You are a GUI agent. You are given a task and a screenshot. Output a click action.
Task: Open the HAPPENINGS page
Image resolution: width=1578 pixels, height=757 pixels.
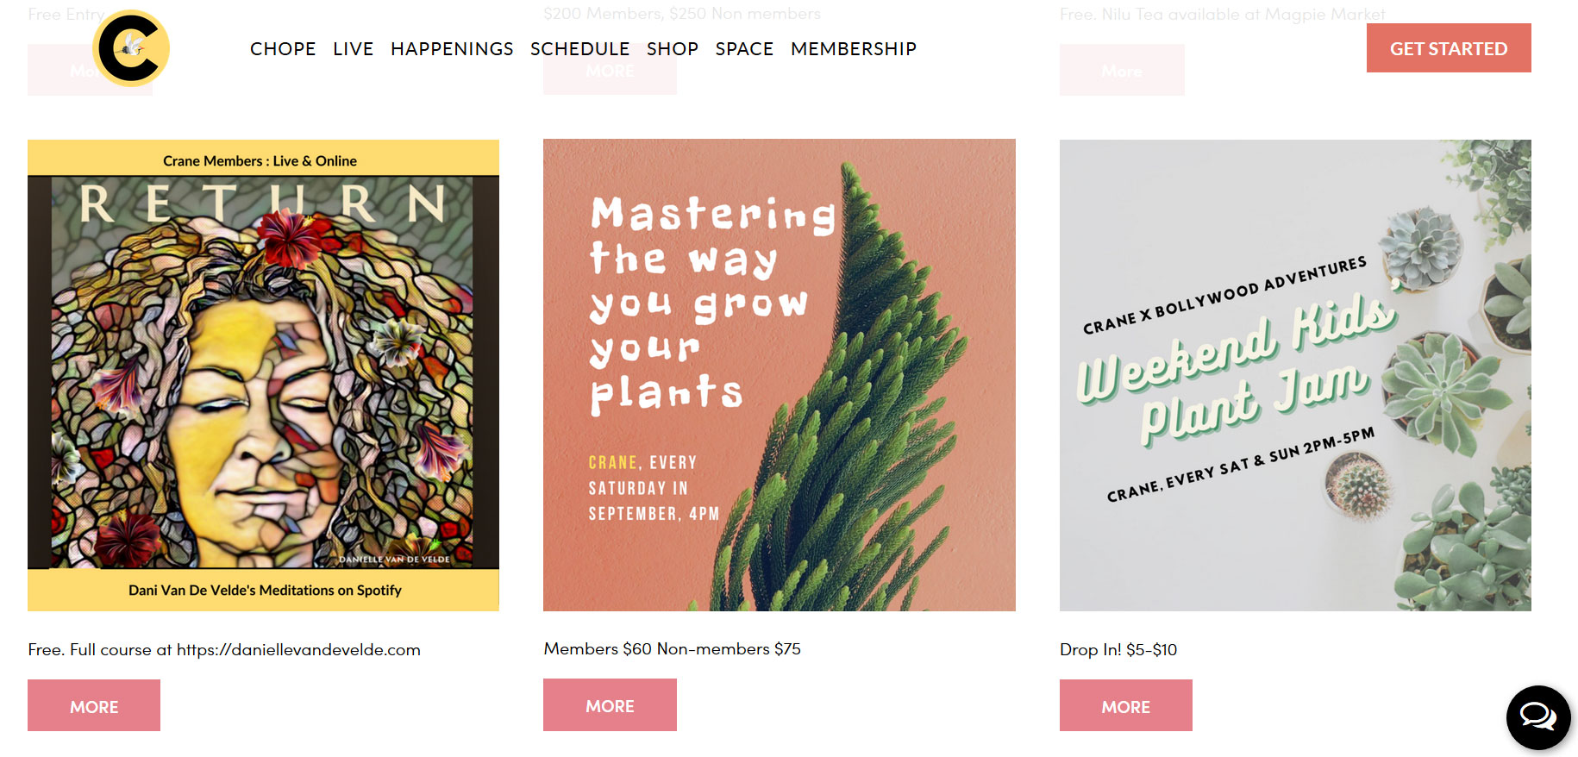tap(452, 49)
